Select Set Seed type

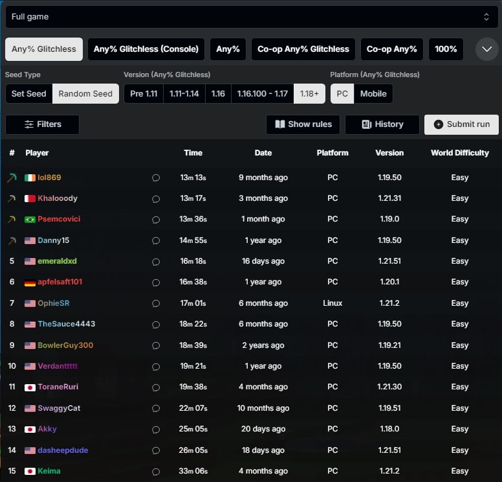(29, 93)
